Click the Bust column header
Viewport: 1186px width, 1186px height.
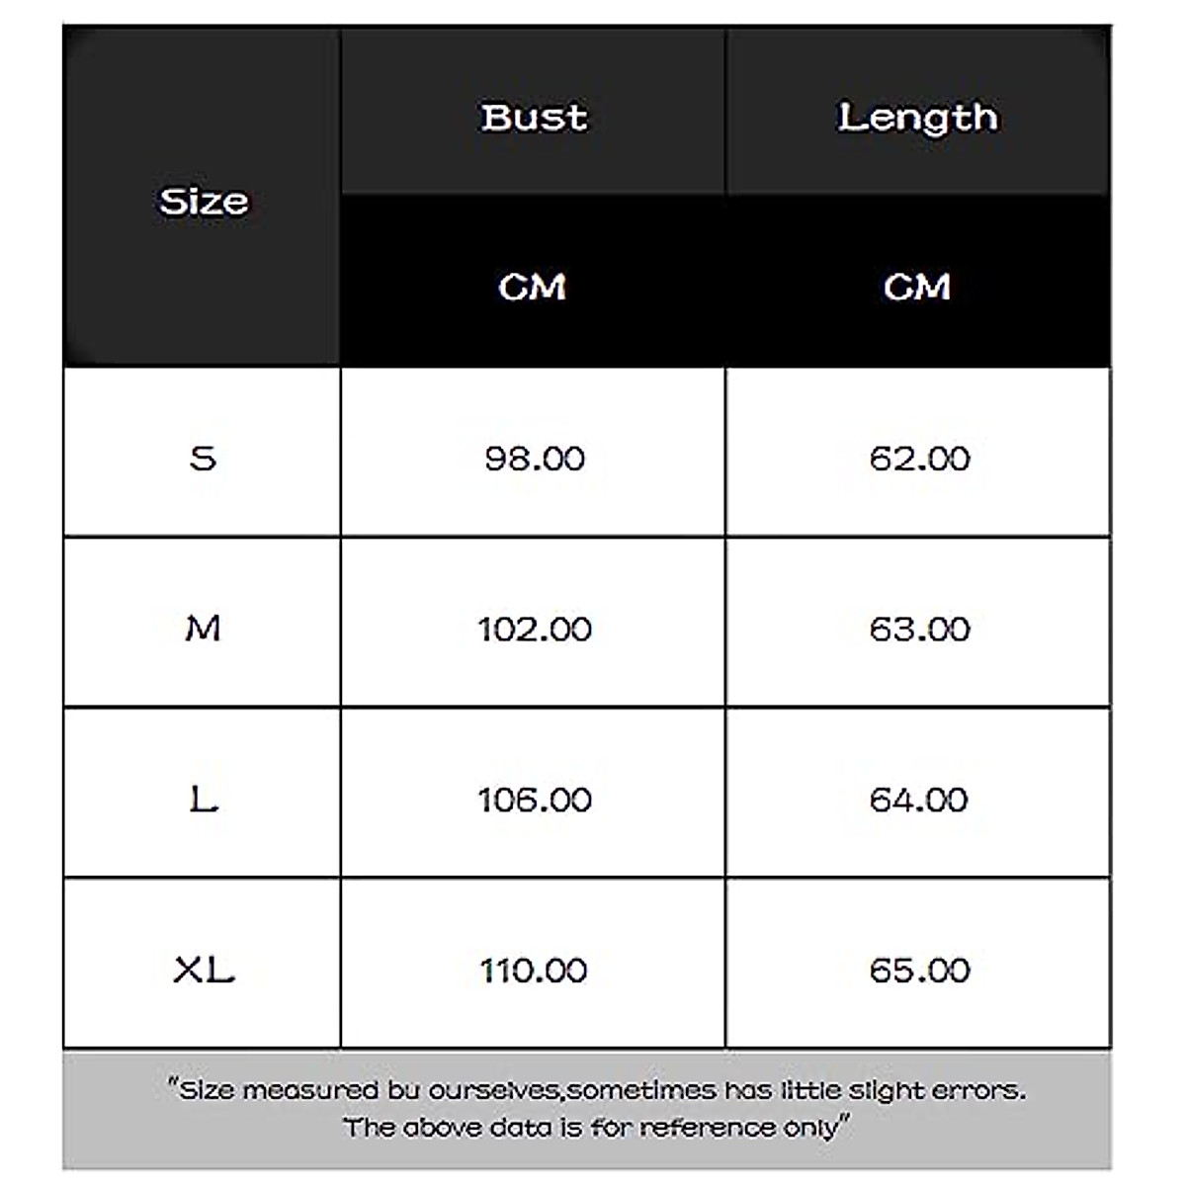pos(534,118)
